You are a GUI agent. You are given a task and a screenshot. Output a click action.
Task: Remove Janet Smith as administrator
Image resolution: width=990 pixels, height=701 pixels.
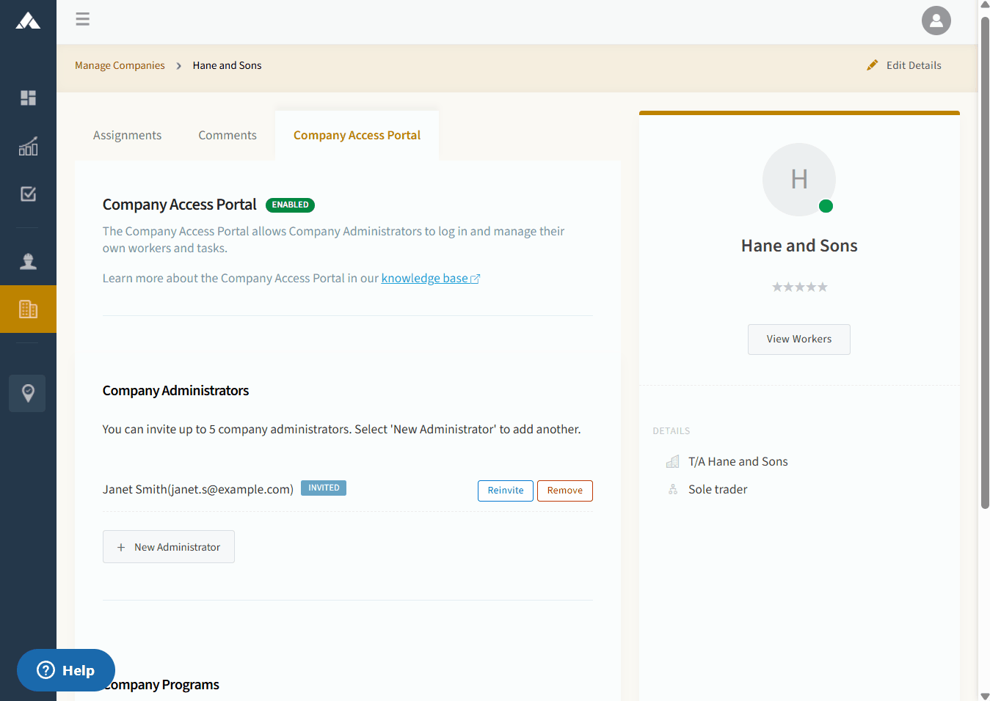(x=565, y=491)
